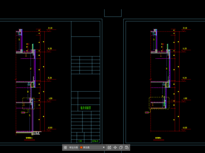Click the yellow detail callout bubble in right drawing
The height and width of the screenshot is (153, 205).
click(147, 113)
